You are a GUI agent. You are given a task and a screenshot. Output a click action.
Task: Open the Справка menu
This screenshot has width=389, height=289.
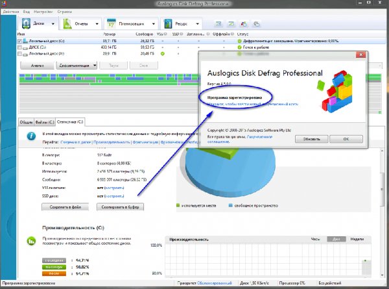click(64, 12)
